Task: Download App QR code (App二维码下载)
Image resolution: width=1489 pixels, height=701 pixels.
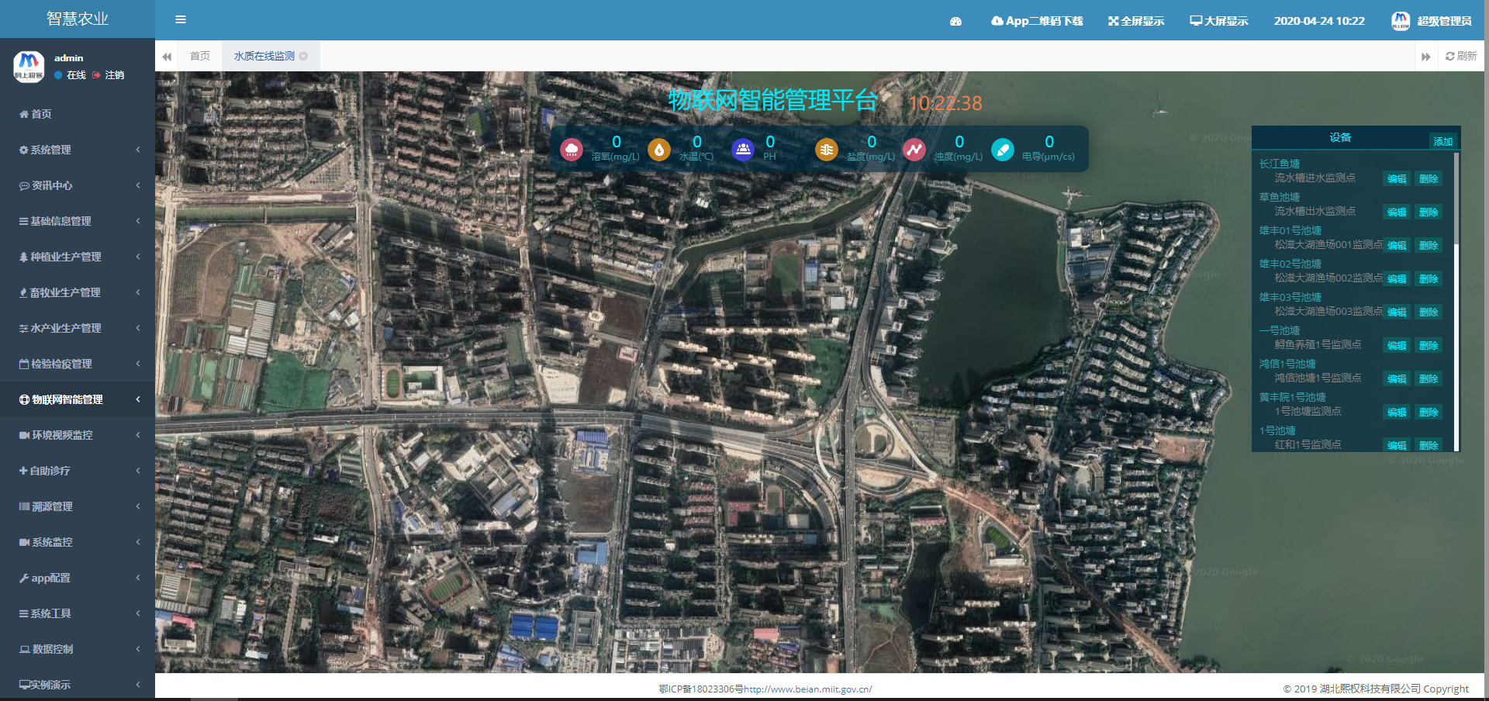Action: pos(1037,21)
